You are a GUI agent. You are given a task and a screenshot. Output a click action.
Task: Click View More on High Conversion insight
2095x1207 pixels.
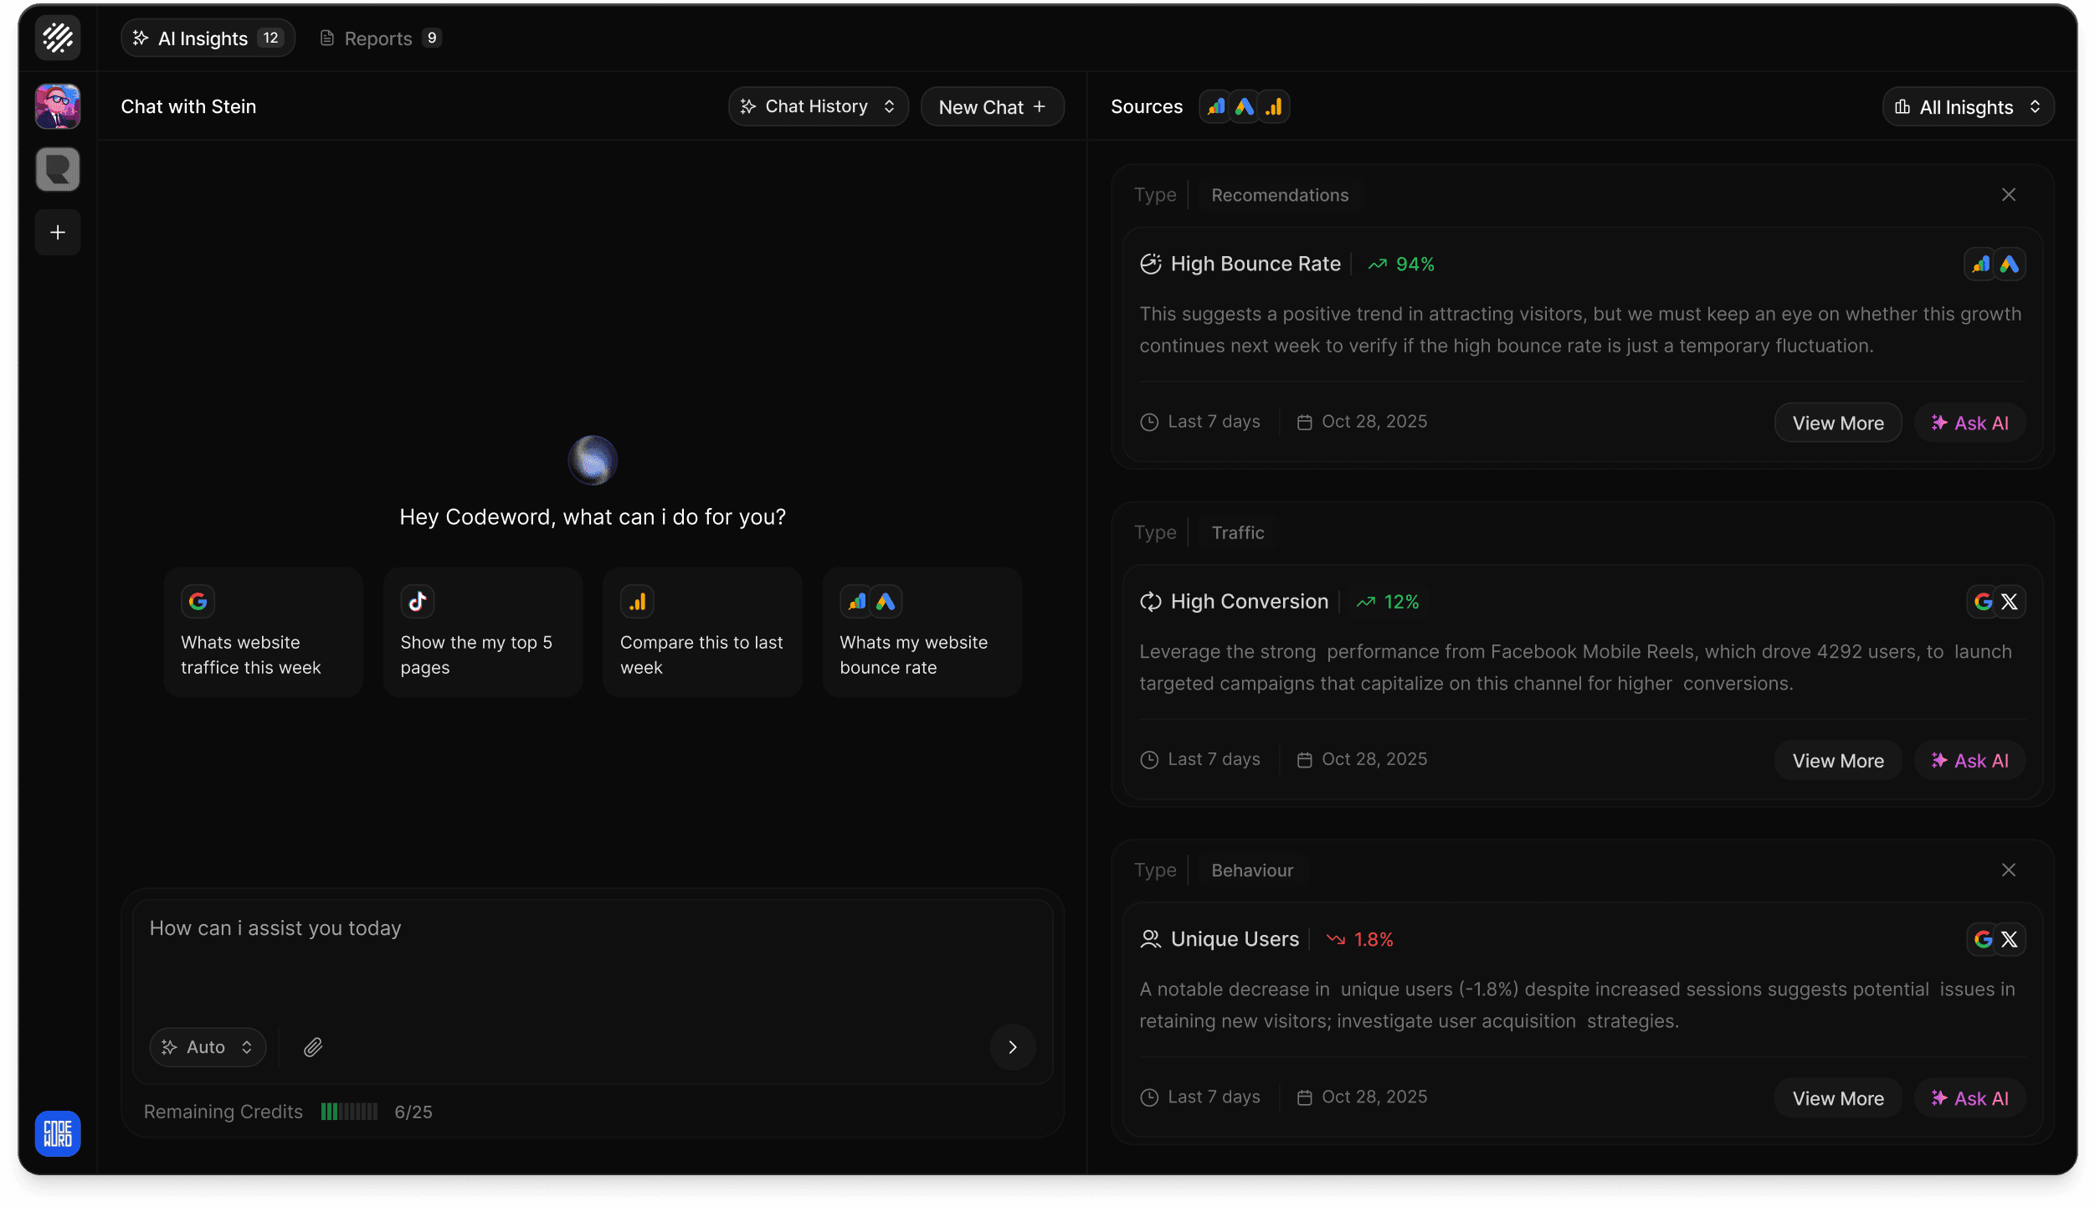coord(1838,760)
